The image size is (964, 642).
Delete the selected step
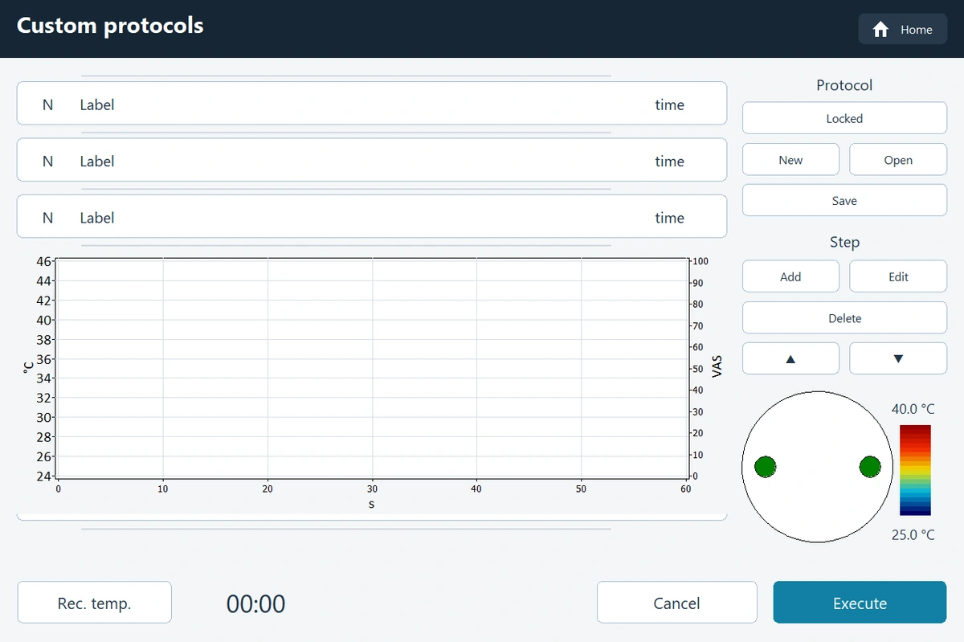pos(844,318)
